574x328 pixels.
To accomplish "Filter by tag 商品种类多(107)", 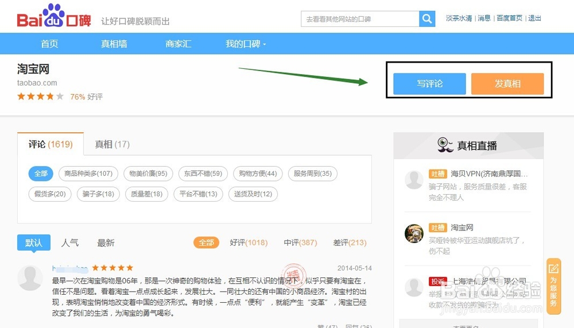I will click(x=88, y=173).
